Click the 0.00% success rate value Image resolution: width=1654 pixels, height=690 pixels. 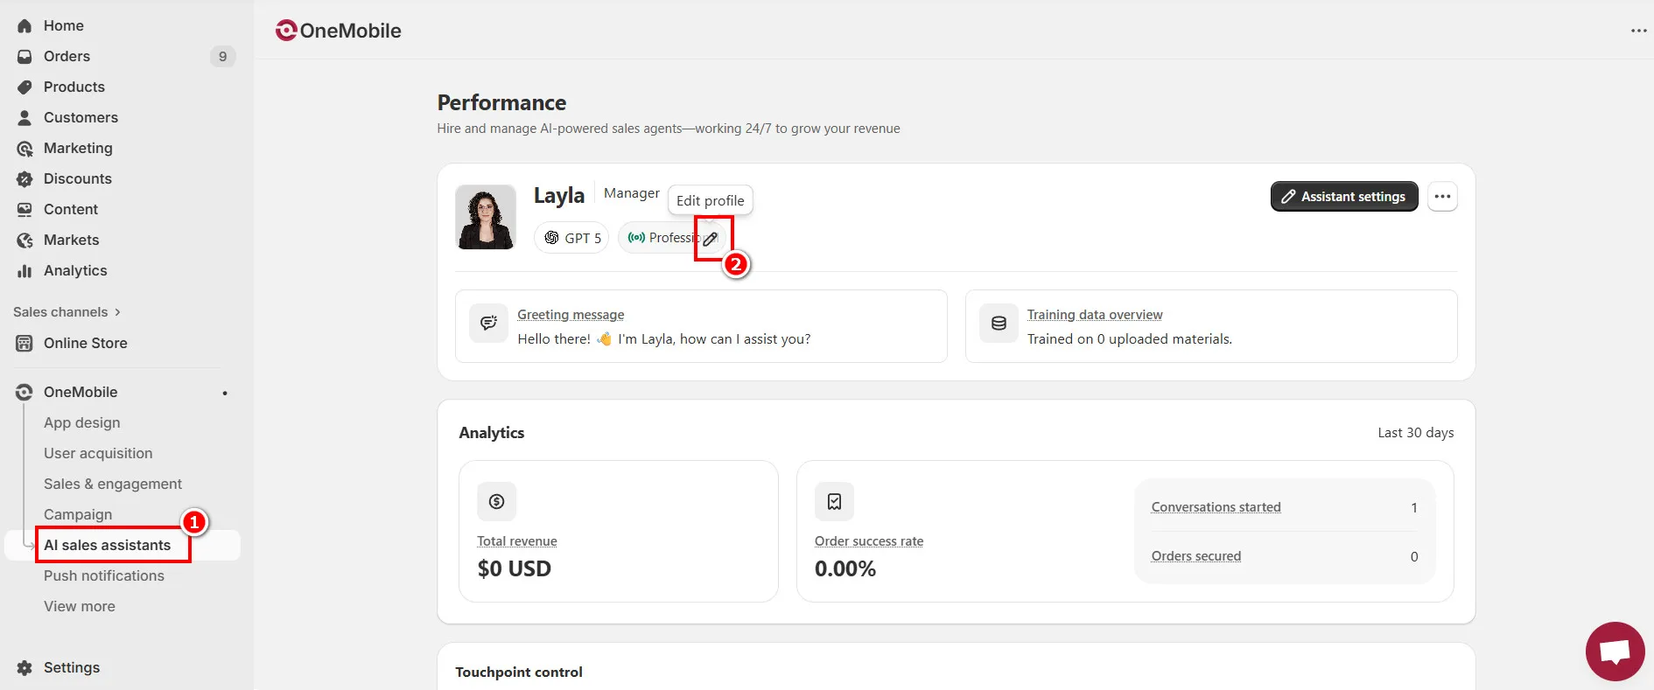pyautogui.click(x=845, y=568)
